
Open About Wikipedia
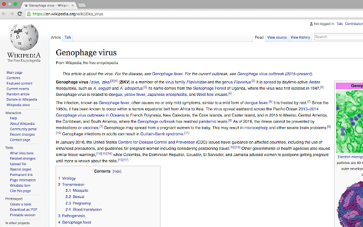tap(22, 124)
